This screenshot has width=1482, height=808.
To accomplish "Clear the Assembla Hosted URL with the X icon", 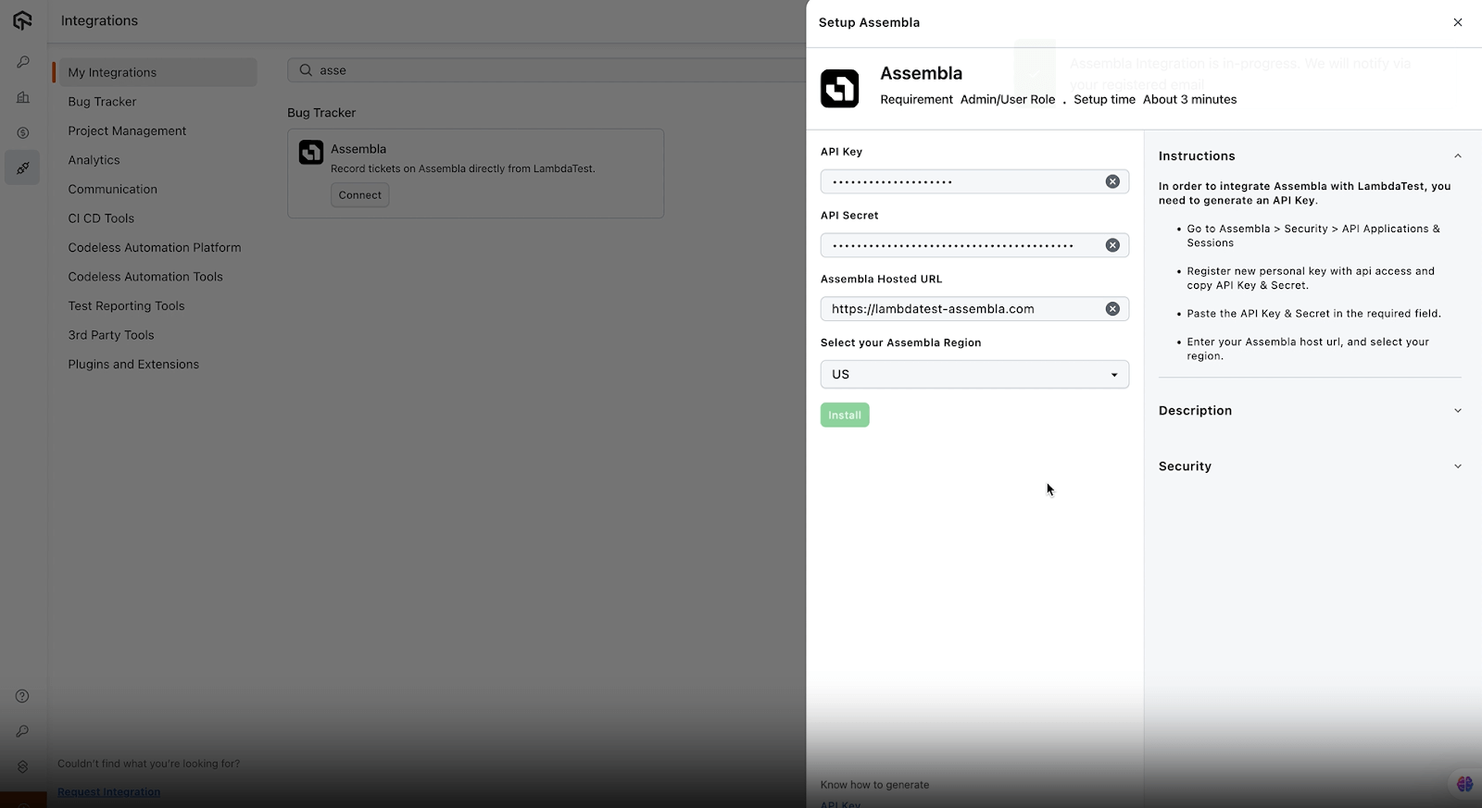I will (1112, 309).
